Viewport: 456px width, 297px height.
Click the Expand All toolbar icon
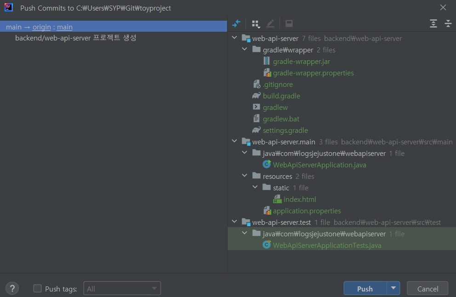pyautogui.click(x=433, y=23)
